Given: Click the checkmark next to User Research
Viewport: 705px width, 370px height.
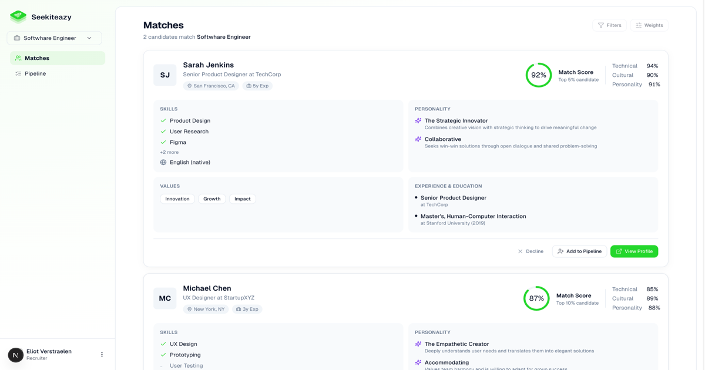Looking at the screenshot, I should coord(163,132).
